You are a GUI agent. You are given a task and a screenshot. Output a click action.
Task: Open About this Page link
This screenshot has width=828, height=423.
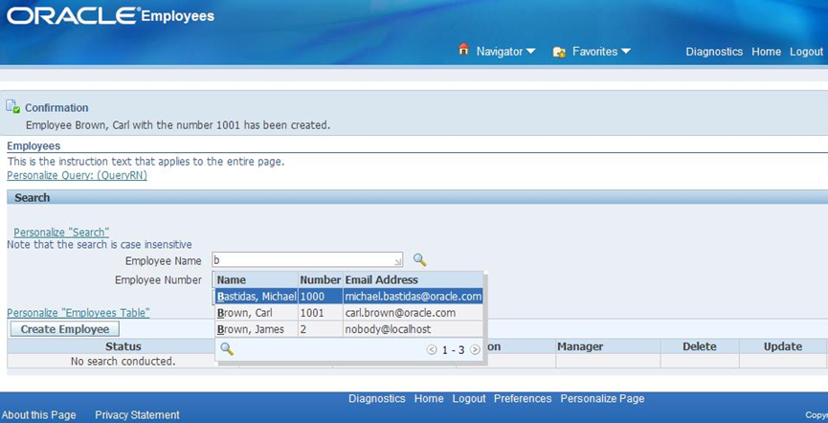pos(39,415)
